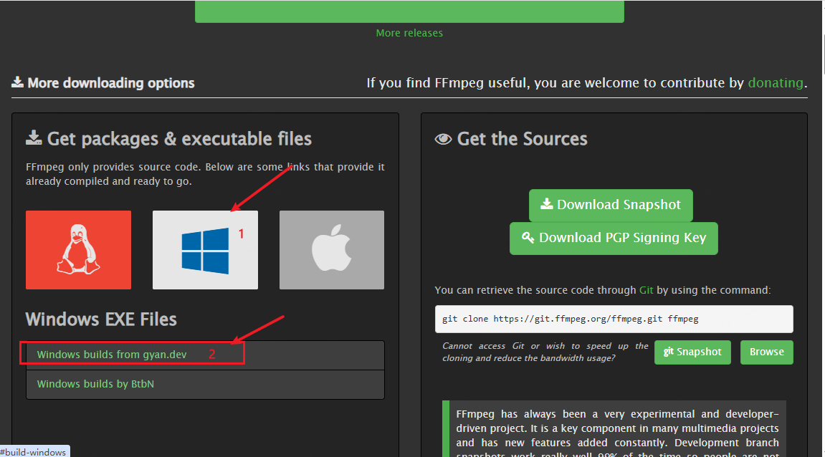
Task: Click the Browse button
Action: [x=767, y=352]
